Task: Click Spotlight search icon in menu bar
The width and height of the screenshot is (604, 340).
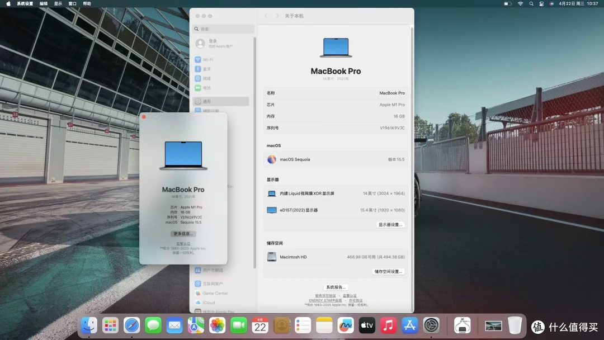Action: (531, 3)
